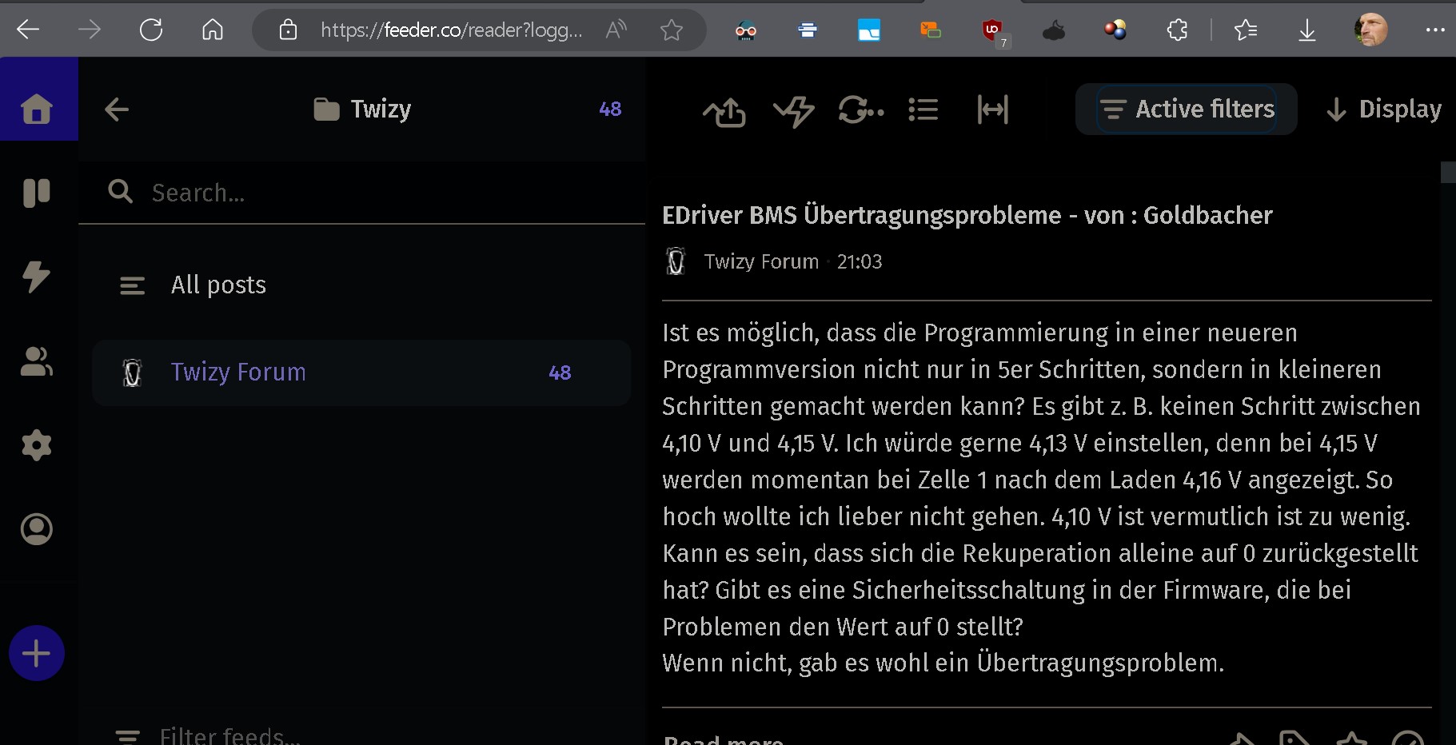Select All posts in feed list
This screenshot has width=1456, height=745.
coord(218,285)
